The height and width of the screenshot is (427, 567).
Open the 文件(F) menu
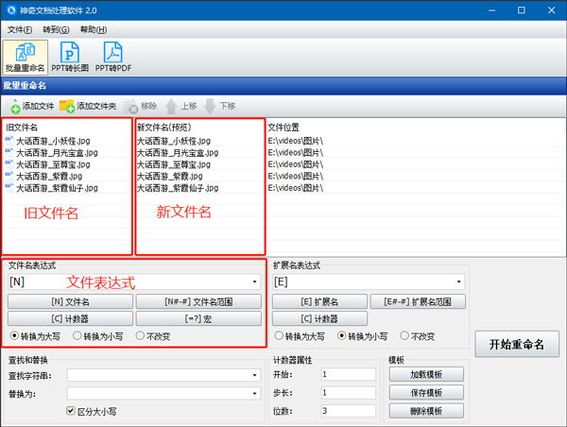[20, 29]
